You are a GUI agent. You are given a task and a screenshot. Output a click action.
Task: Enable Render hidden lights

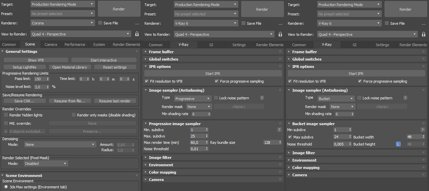coord(6,115)
